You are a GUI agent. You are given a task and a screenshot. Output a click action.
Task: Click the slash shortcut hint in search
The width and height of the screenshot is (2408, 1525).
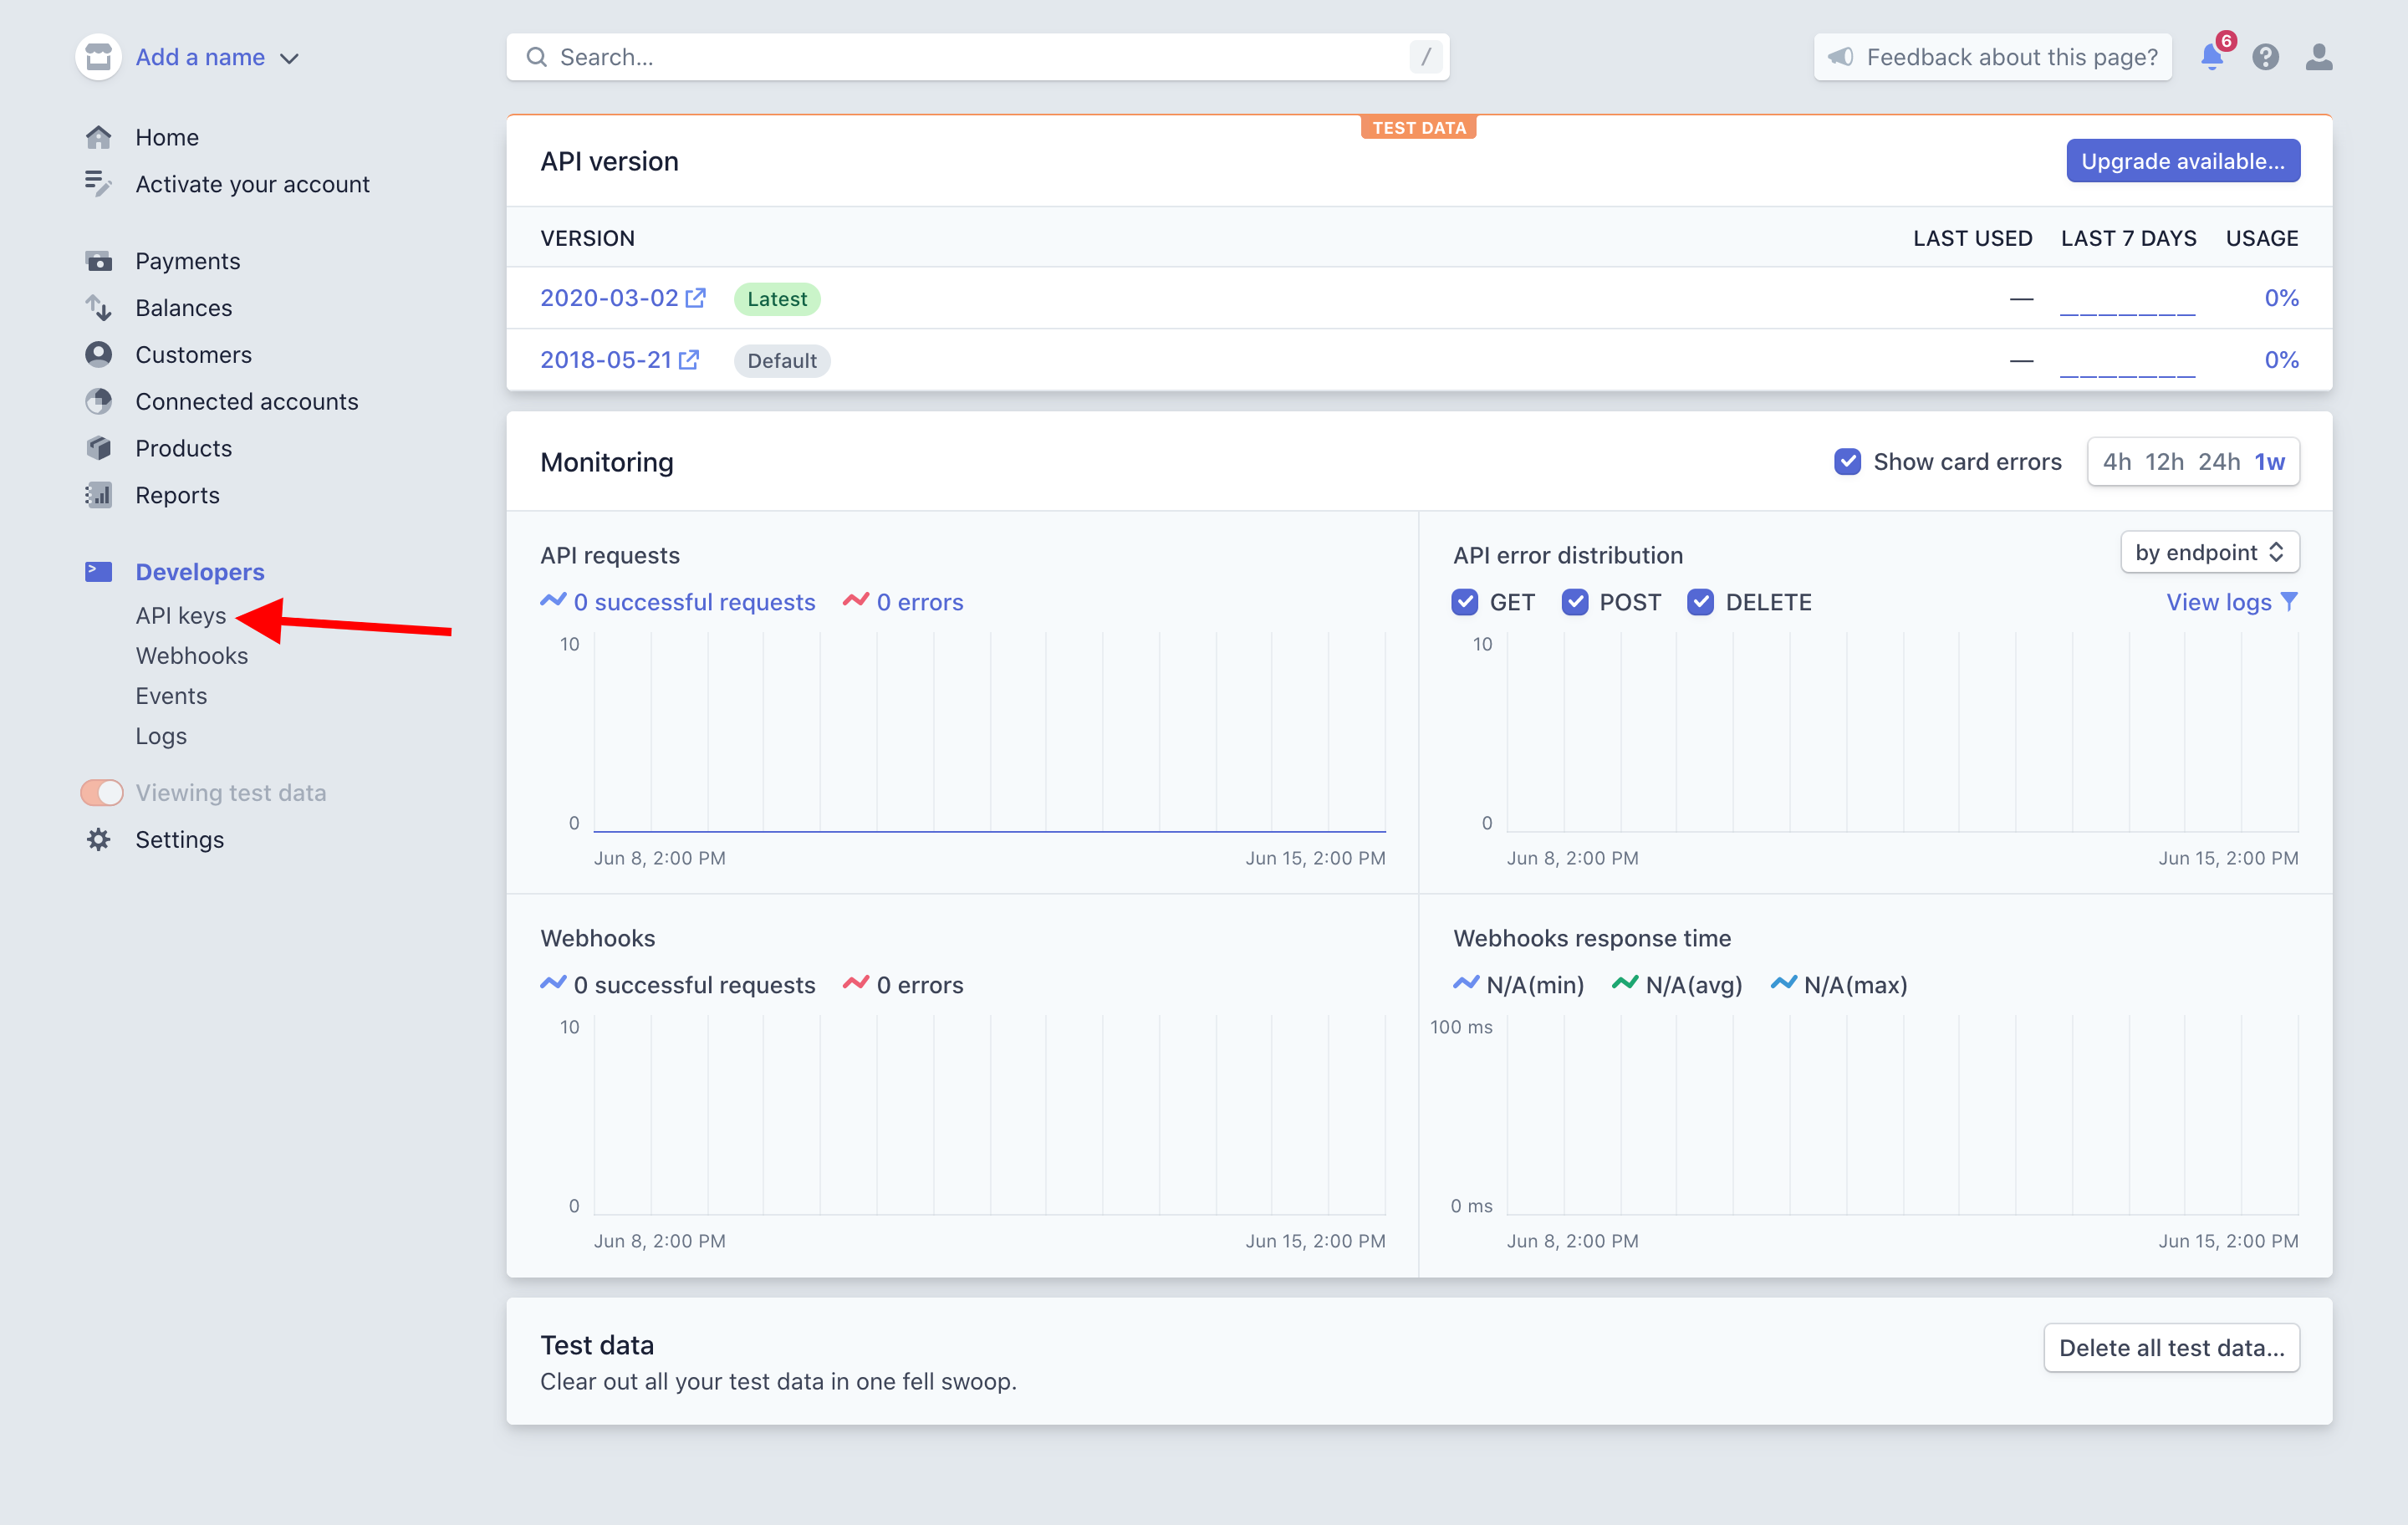click(1426, 57)
